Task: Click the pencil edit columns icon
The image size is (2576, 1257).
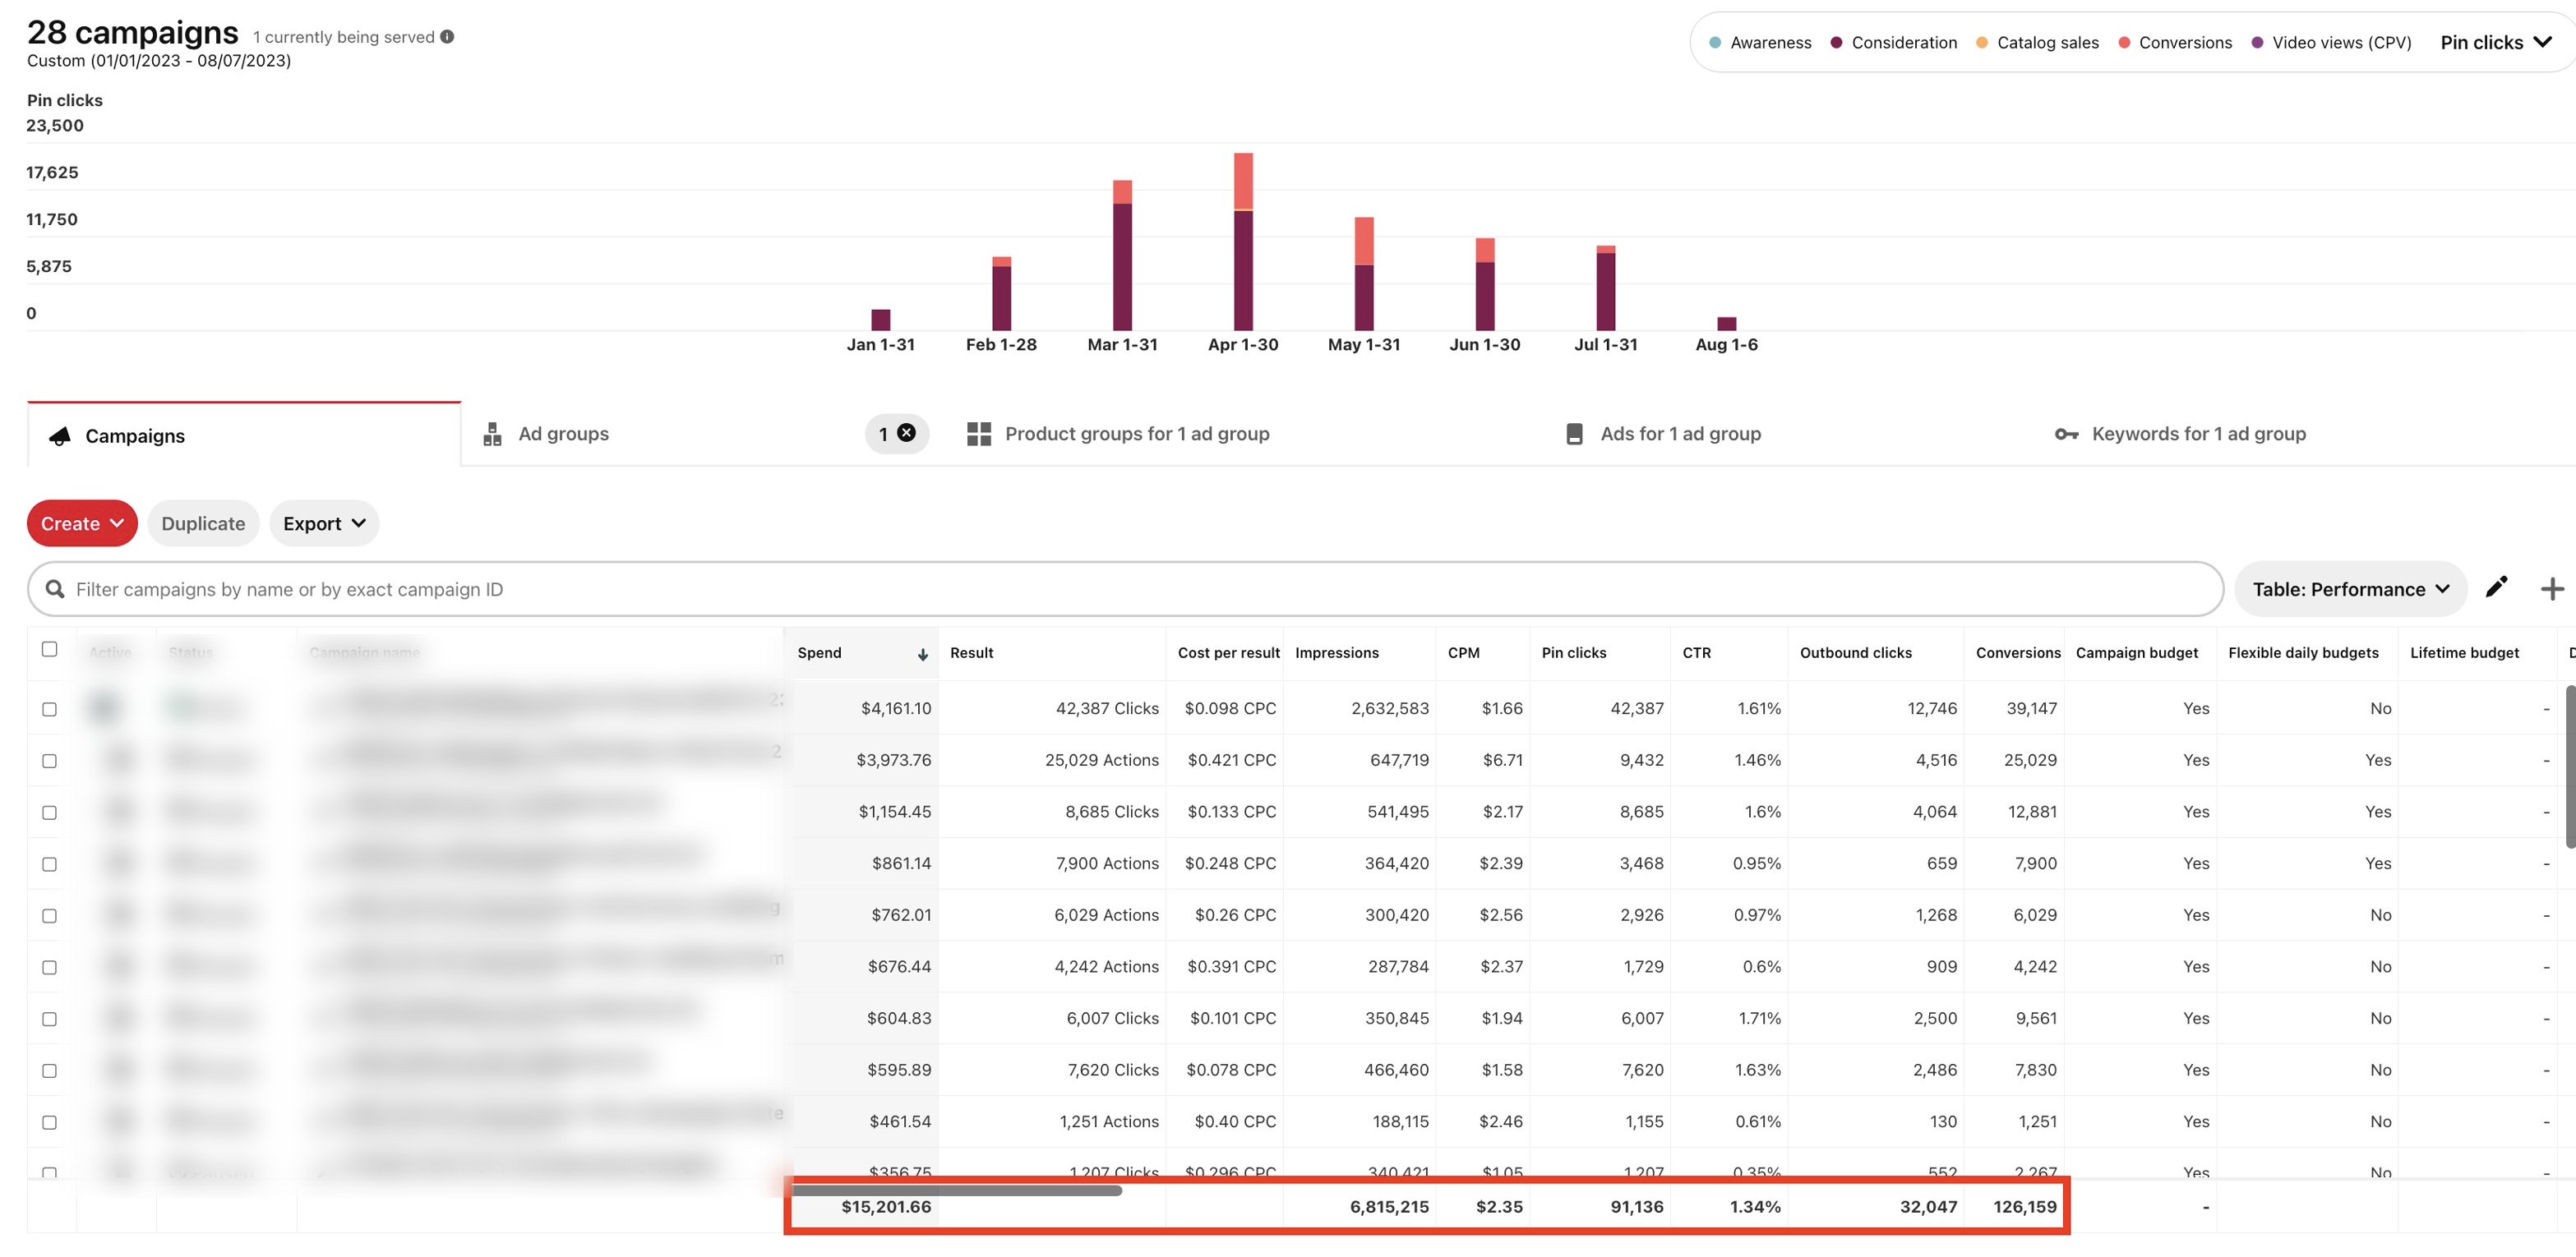Action: [2496, 587]
